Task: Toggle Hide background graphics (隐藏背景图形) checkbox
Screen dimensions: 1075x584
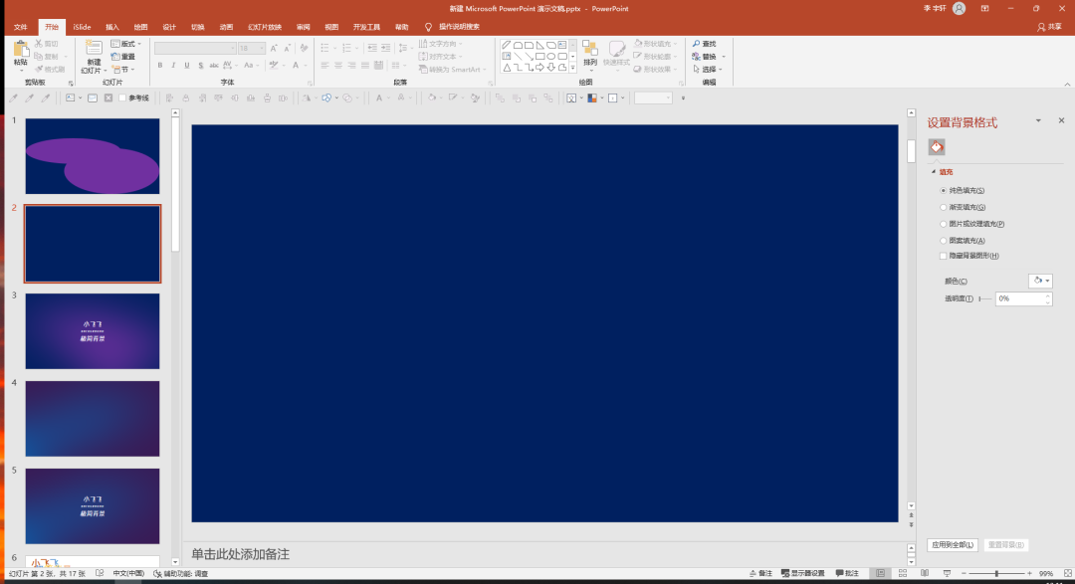Action: click(944, 256)
